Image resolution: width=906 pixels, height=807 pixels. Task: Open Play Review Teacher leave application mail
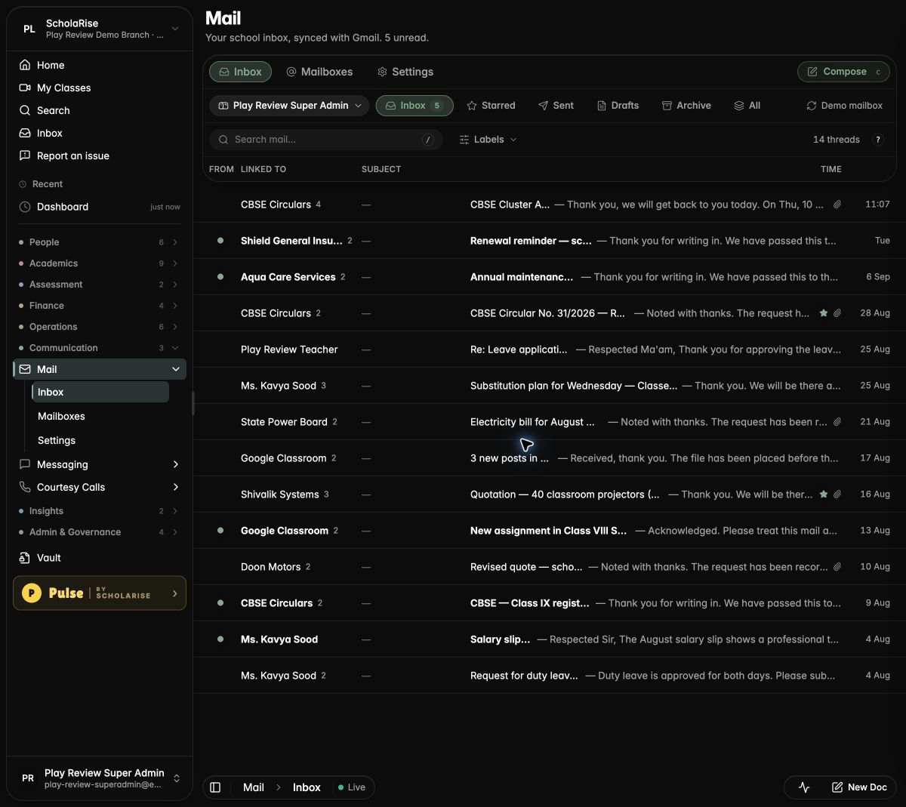[550, 350]
